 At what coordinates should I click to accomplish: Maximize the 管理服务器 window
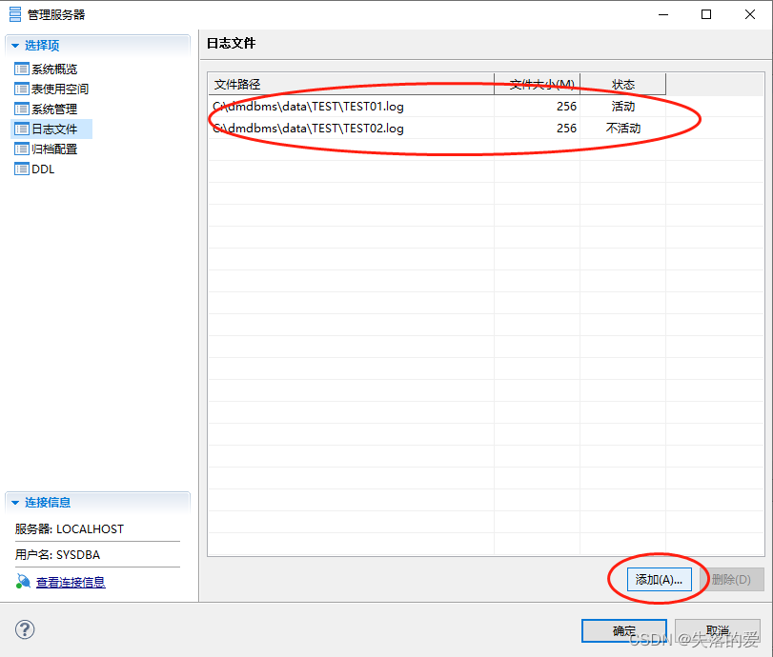pos(706,14)
